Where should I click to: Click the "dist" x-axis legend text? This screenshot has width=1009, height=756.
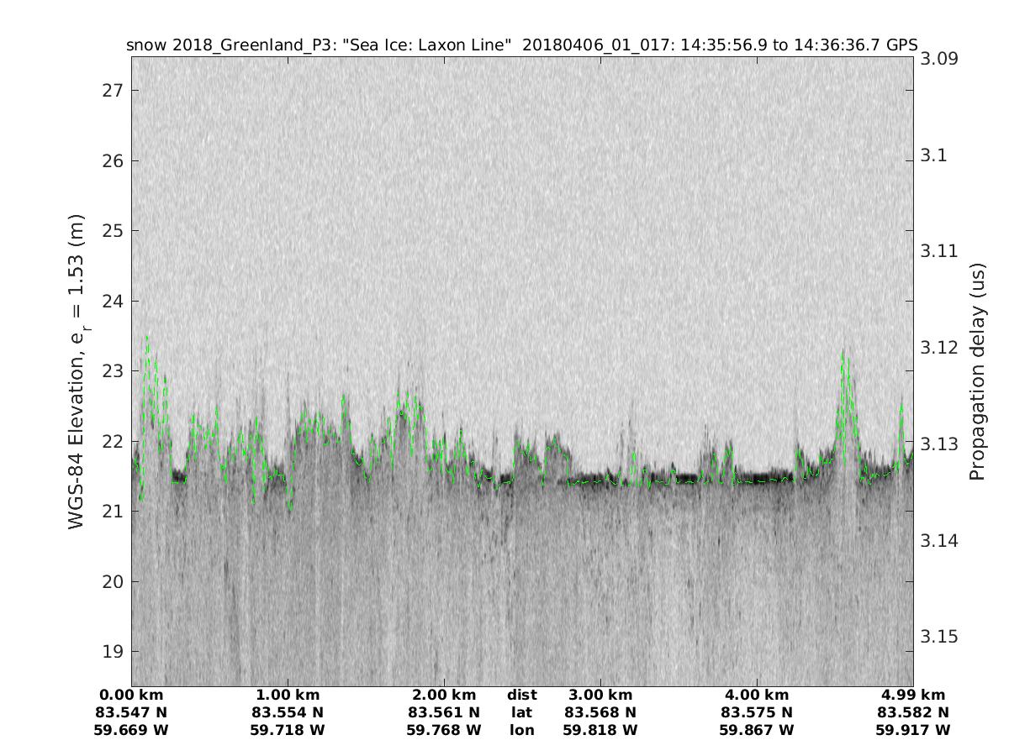(521, 695)
